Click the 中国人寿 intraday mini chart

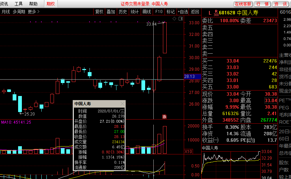pos(231,164)
